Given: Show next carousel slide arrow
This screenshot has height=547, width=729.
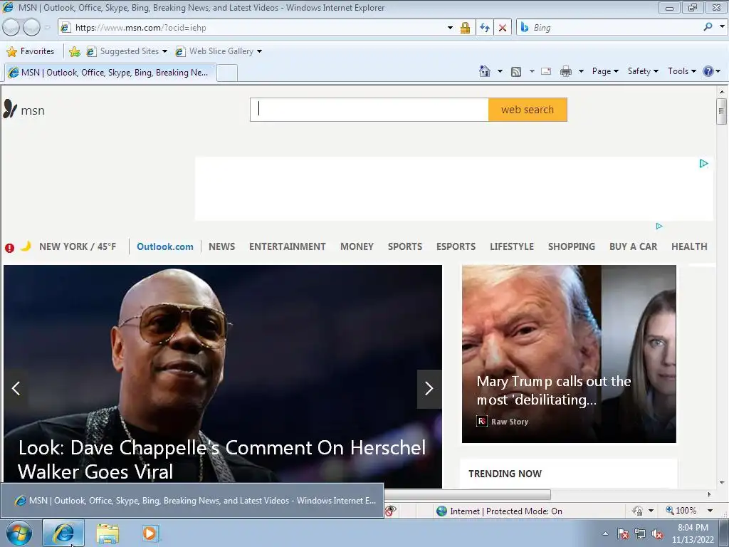Looking at the screenshot, I should tap(429, 389).
